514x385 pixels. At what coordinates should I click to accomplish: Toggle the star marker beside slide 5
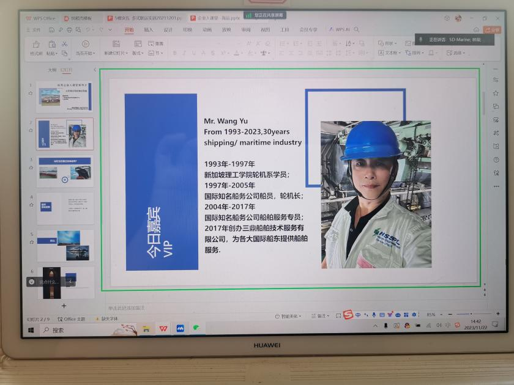click(x=31, y=242)
